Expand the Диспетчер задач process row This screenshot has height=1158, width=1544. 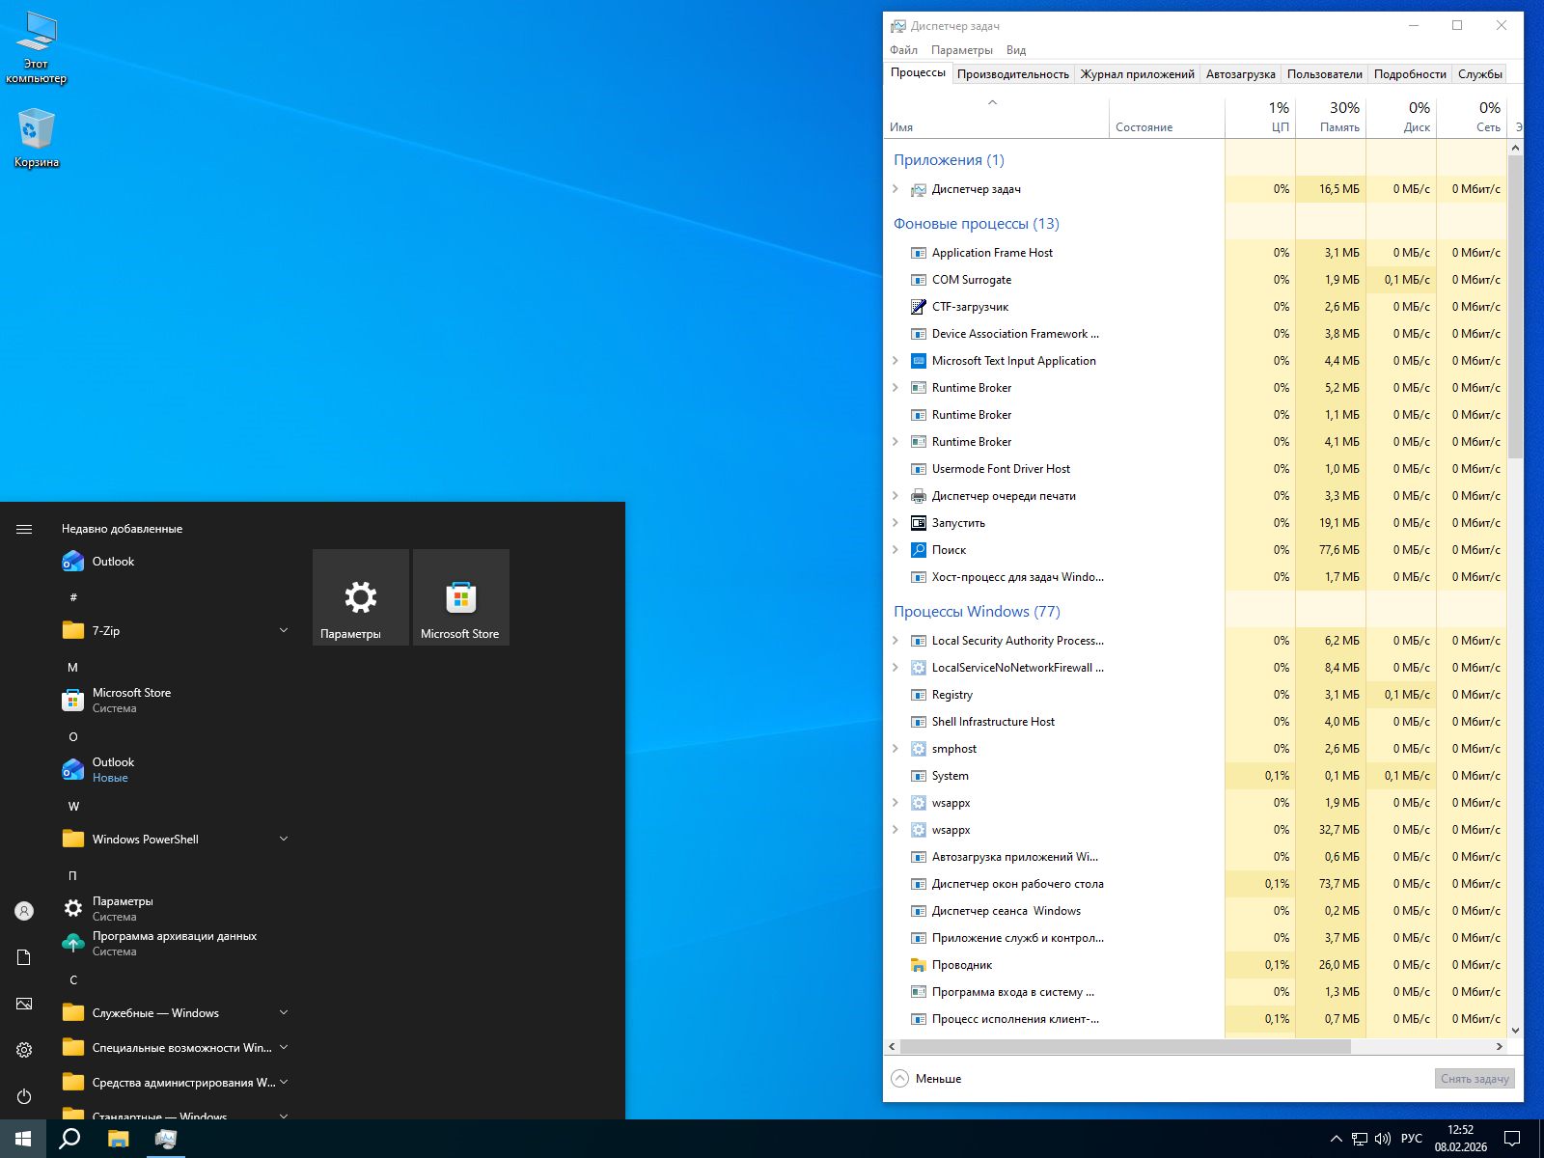896,189
